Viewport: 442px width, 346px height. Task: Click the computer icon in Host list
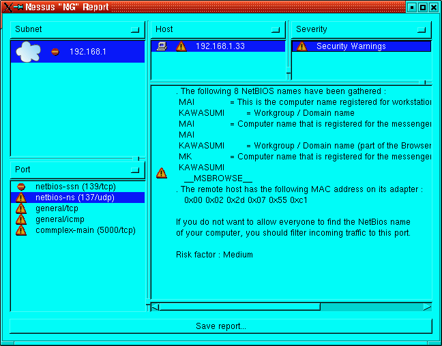tap(162, 46)
